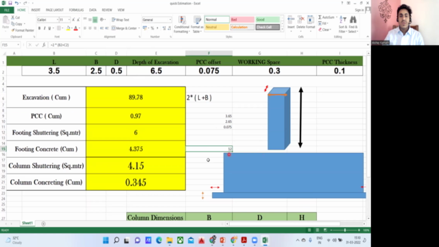Viewport: 439px width, 247px height.
Task: Click the Percent Style icon
Action: point(152,28)
